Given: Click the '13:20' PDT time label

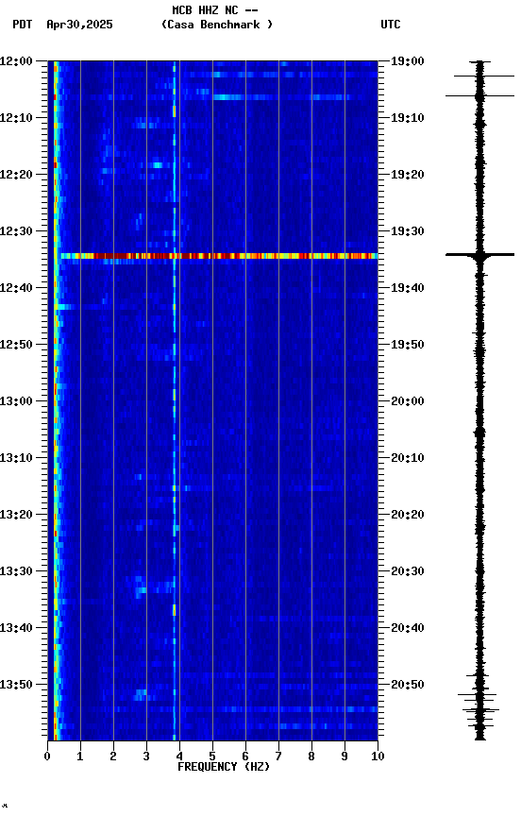Looking at the screenshot, I should pyautogui.click(x=16, y=516).
